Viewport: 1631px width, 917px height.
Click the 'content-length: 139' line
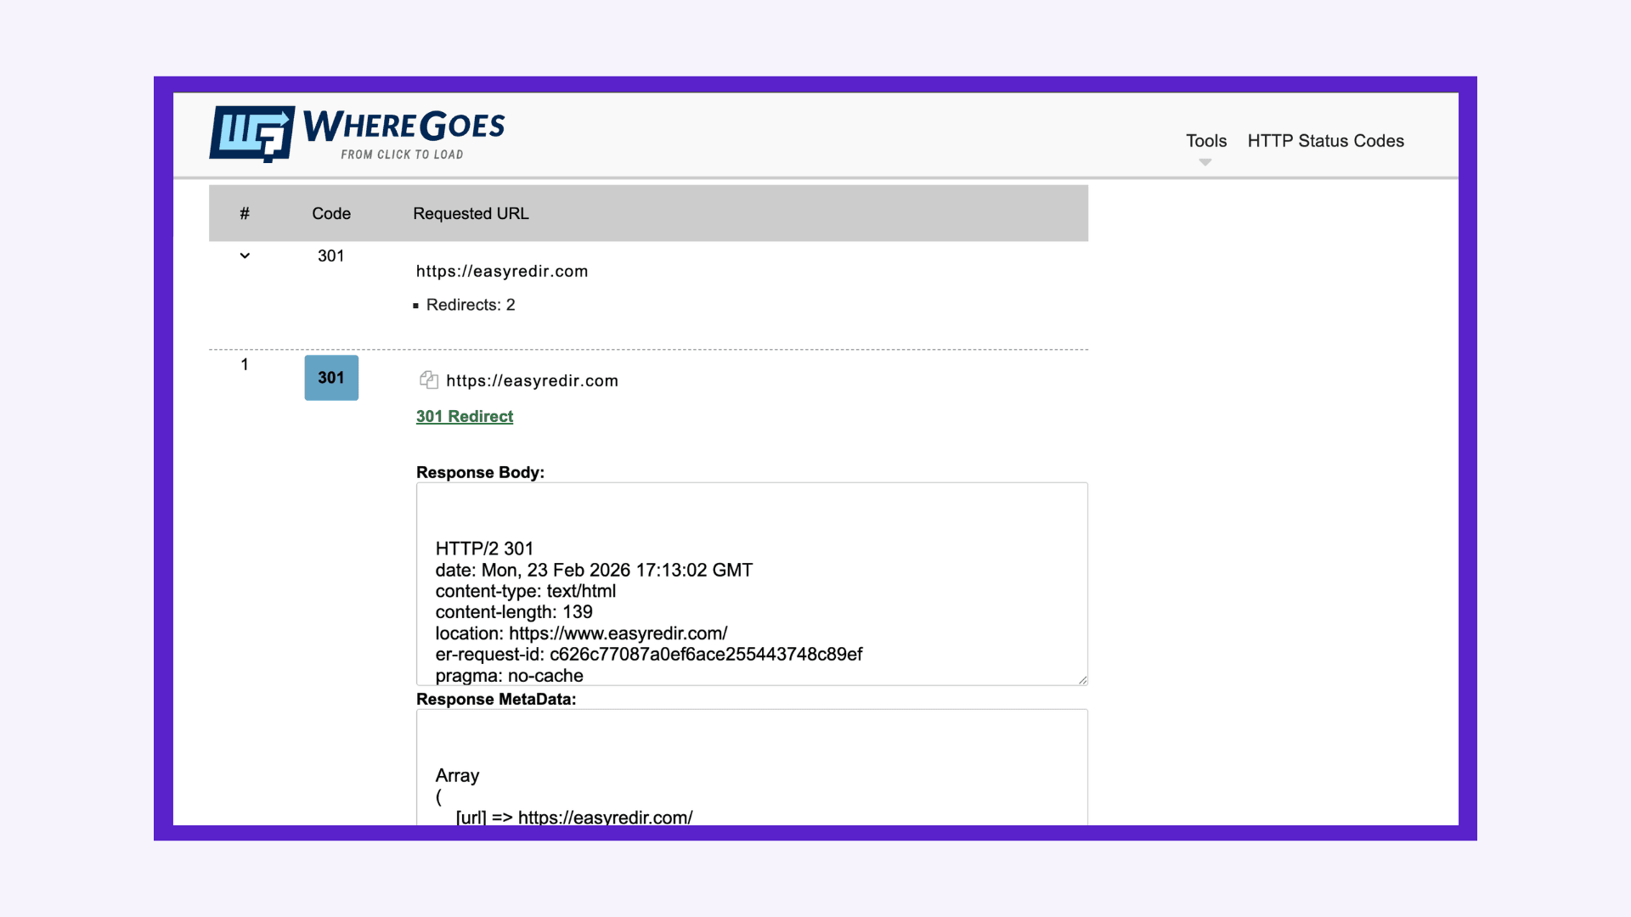coord(514,612)
